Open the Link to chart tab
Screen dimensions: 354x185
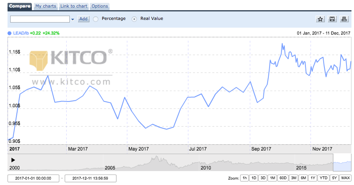[x=74, y=6]
